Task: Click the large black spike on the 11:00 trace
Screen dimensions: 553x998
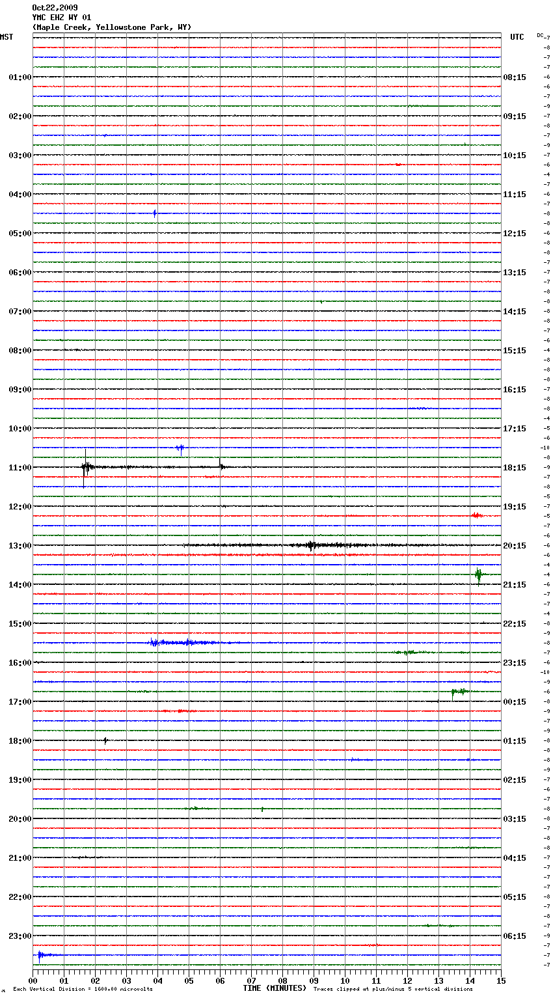Action: (85, 467)
